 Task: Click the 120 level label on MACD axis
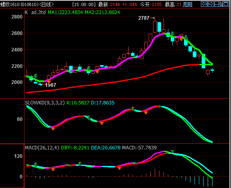point(18,156)
